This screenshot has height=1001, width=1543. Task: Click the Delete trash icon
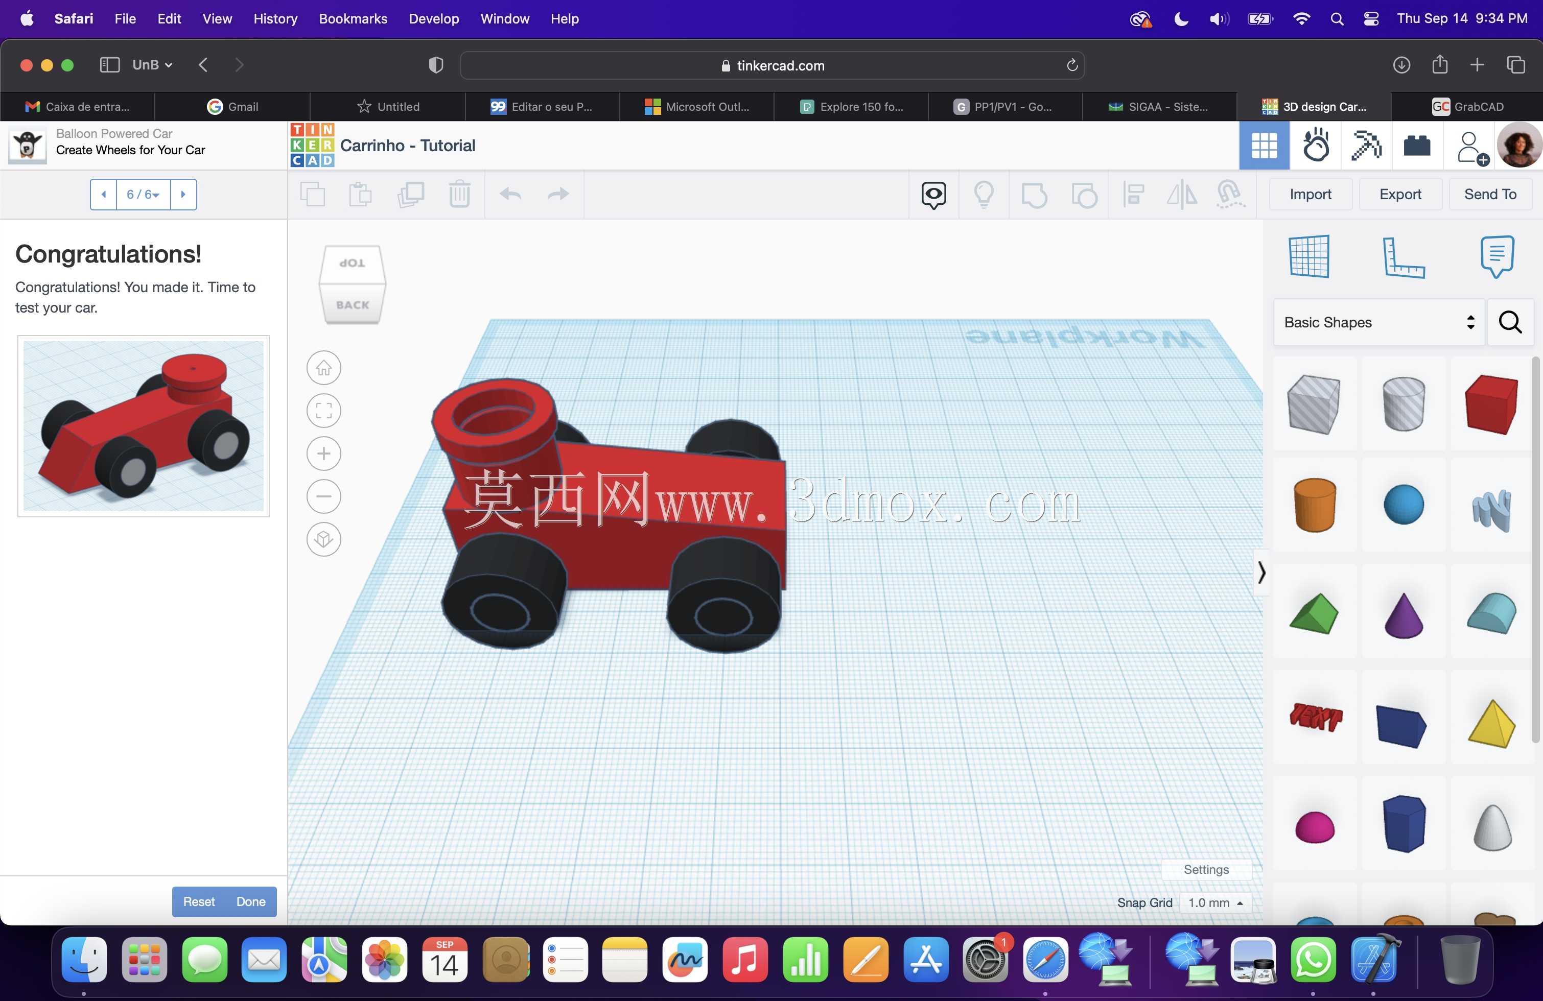460,195
